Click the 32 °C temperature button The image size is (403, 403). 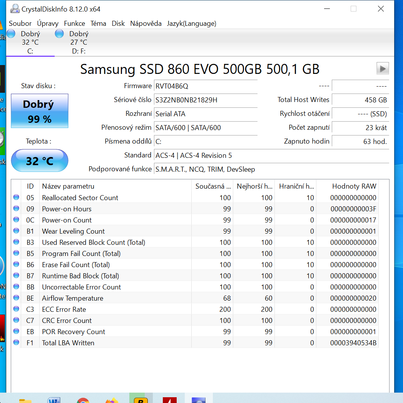(x=40, y=161)
